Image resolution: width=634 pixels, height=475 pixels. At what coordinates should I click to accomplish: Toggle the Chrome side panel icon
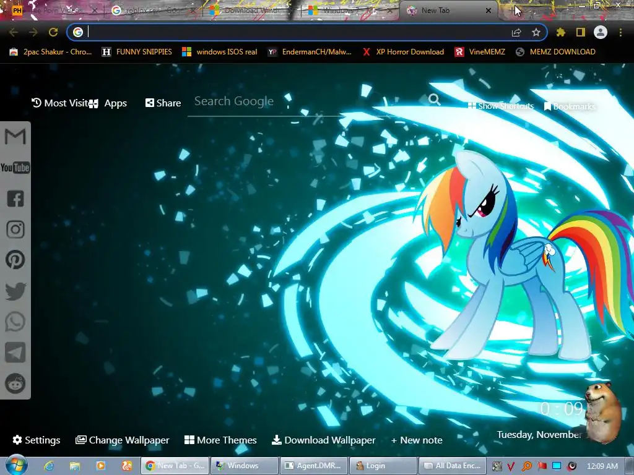pos(581,32)
